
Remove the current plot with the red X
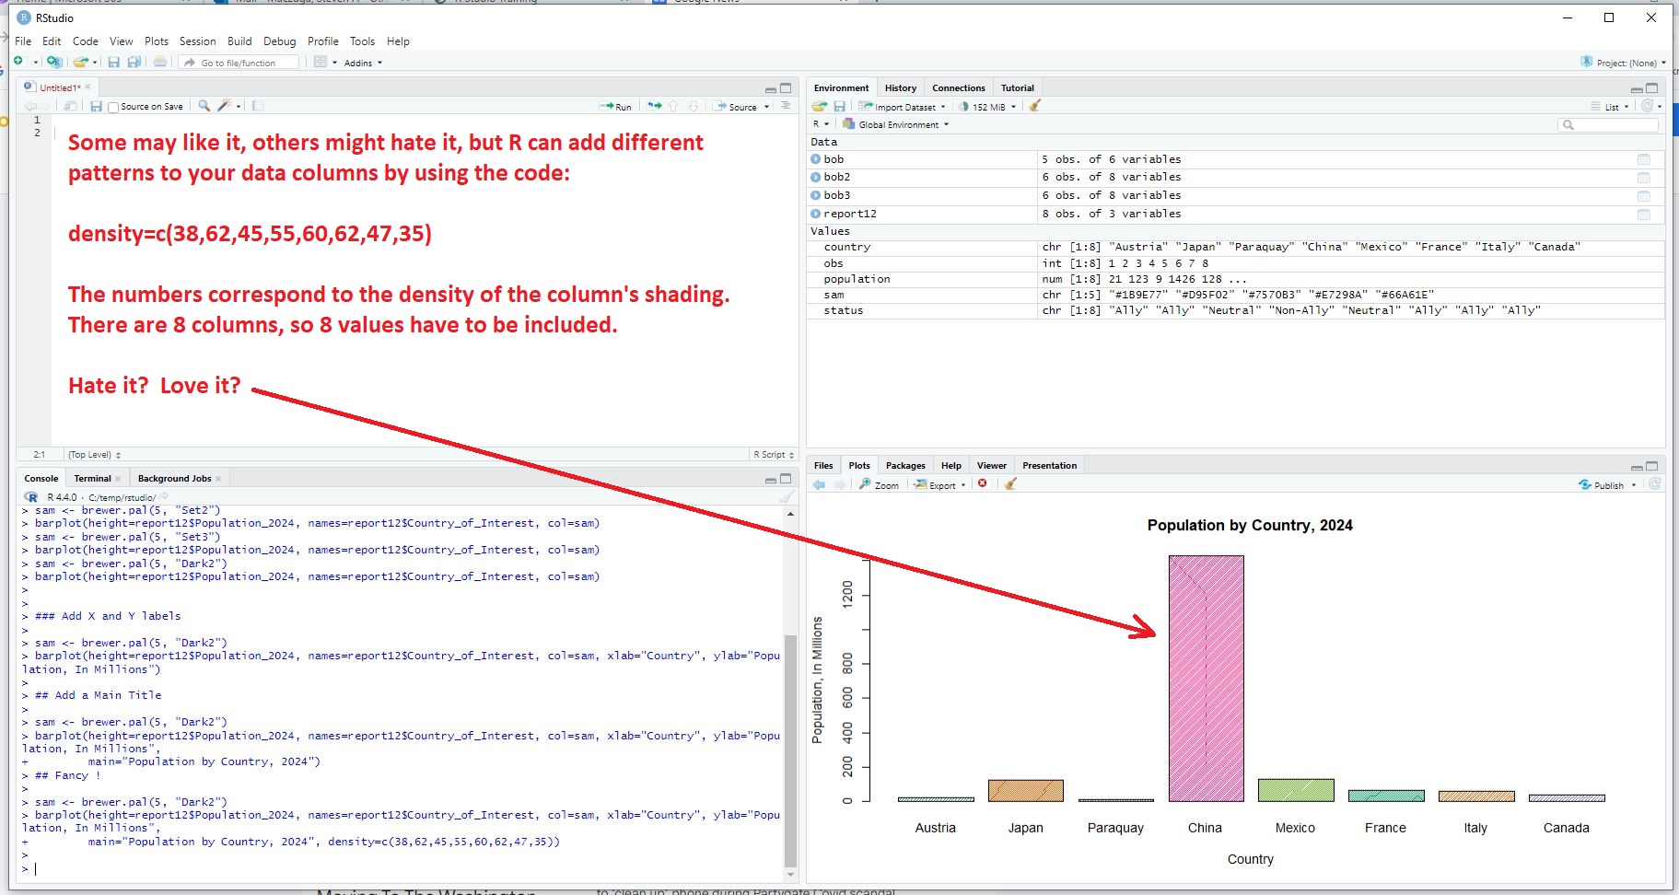tap(983, 484)
